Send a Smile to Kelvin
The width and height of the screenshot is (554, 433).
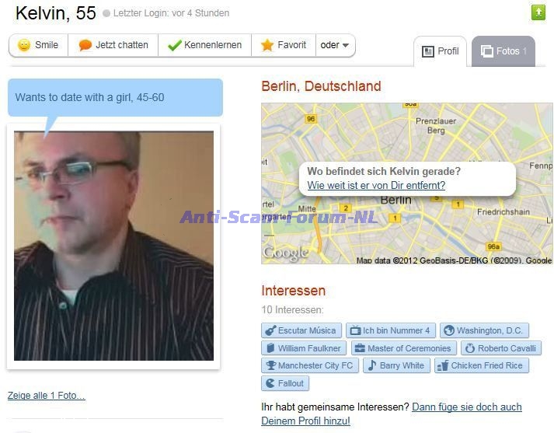(38, 45)
